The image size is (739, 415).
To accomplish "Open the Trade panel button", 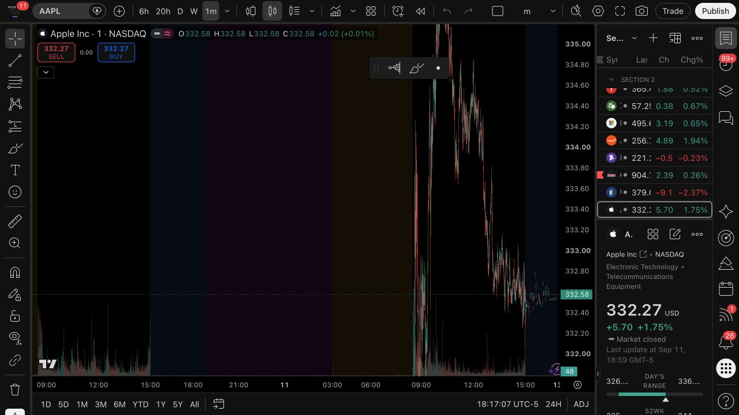I will (673, 11).
